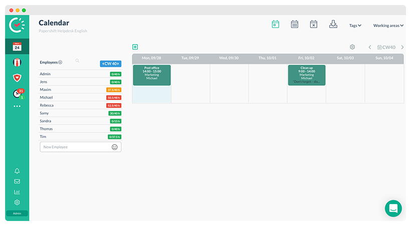Click the employee search magnifier icon
The image size is (411, 226).
77,60
